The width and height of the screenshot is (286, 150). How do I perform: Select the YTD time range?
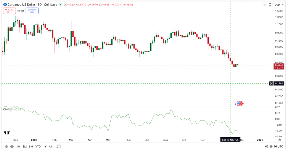click(38, 146)
